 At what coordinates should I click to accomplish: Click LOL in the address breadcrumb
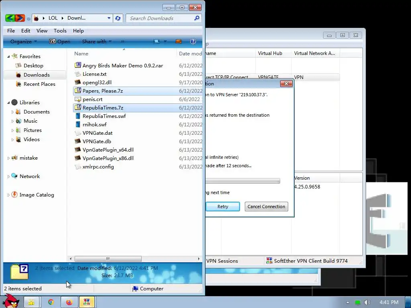click(x=53, y=18)
